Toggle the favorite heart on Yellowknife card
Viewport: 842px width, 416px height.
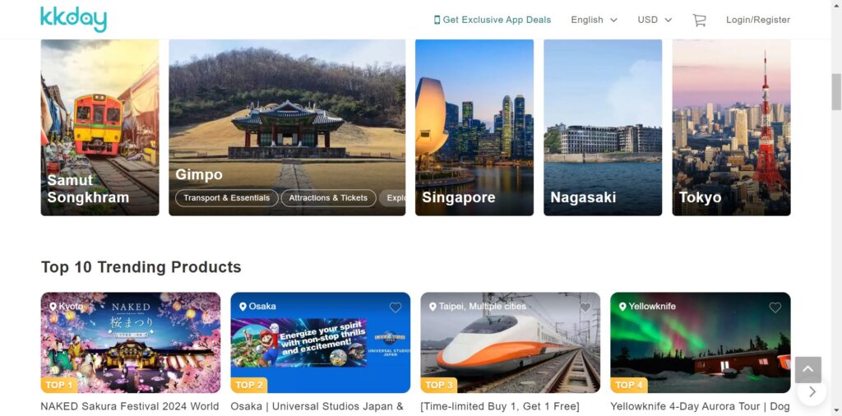tap(775, 307)
